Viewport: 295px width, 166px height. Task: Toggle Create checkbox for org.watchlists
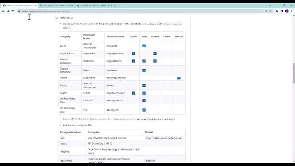click(133, 61)
